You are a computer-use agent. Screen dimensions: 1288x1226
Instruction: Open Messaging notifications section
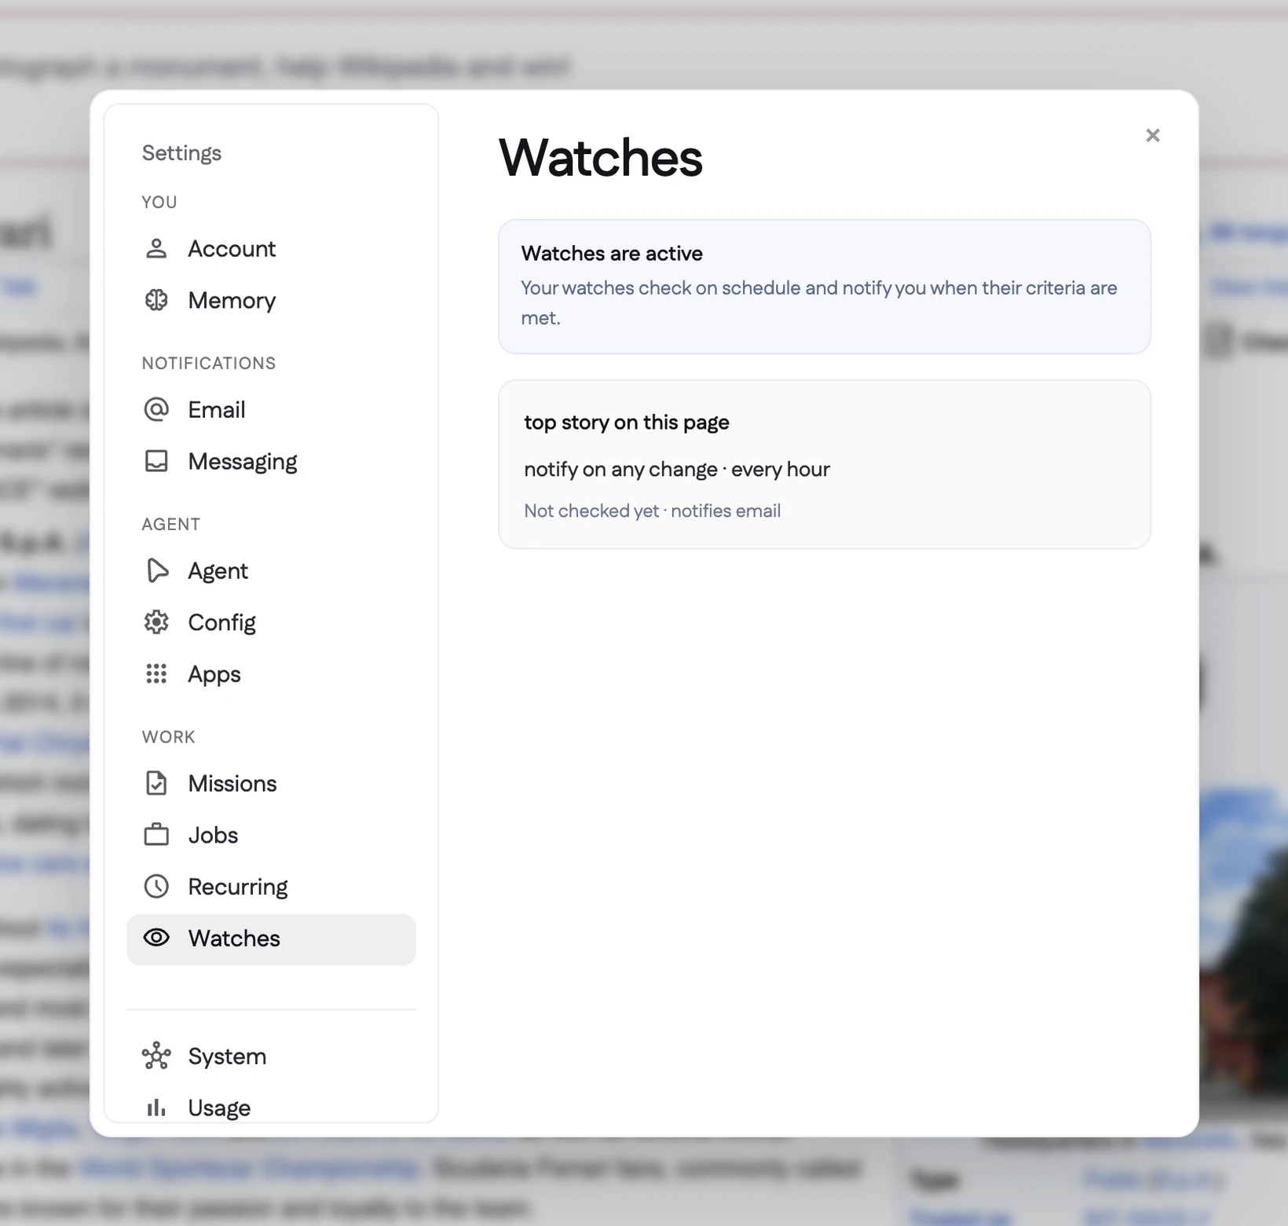271,462
